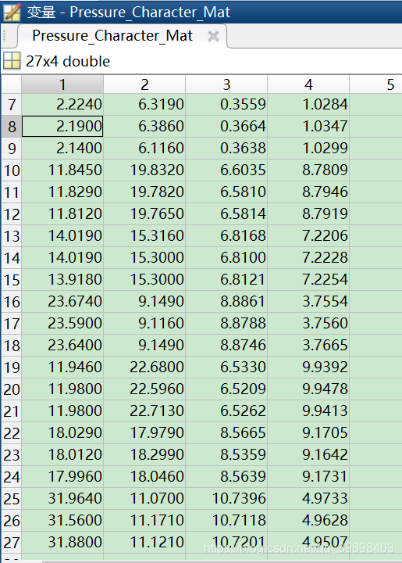Select row header 13
The image size is (402, 563).
[x=12, y=236]
